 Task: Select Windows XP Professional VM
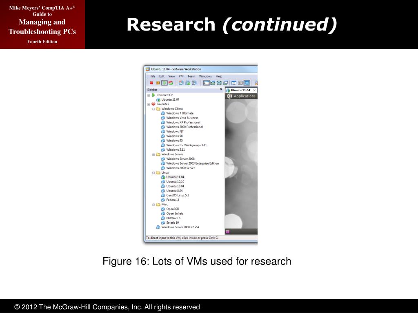tap(183, 122)
